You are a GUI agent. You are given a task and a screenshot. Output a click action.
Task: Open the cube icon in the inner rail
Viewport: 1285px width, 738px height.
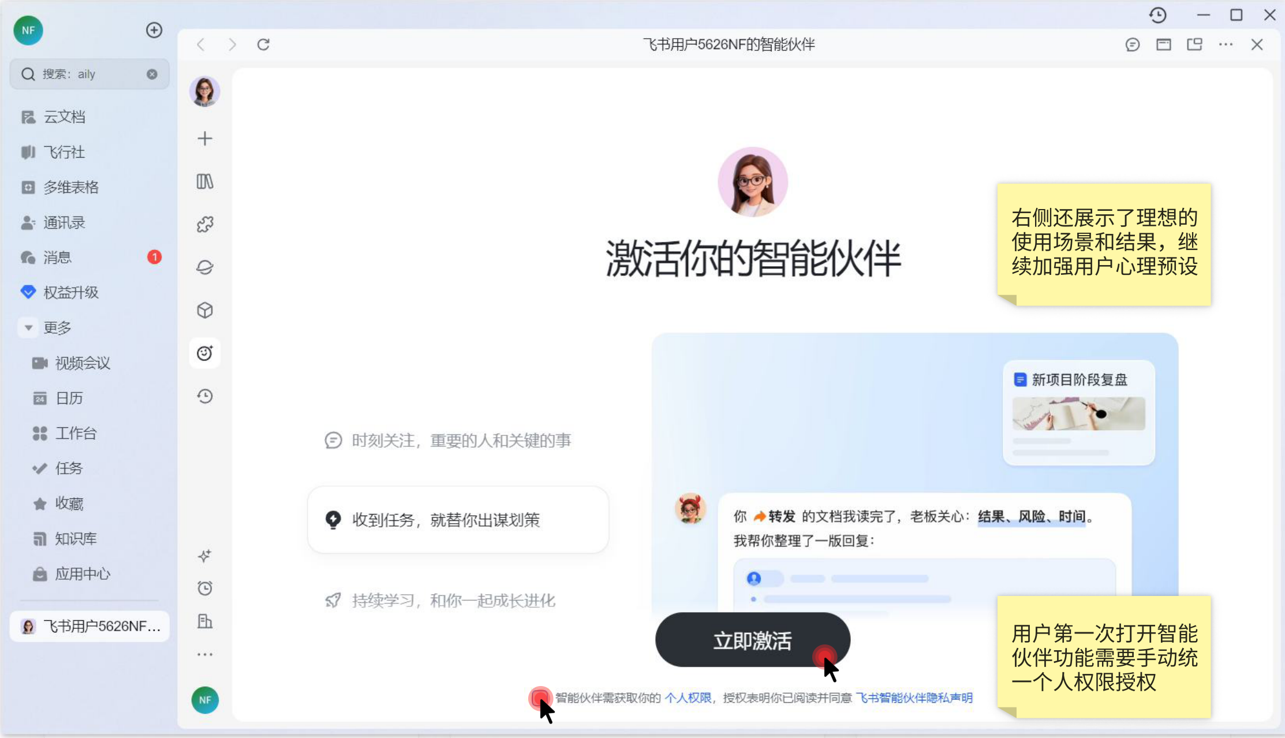204,310
